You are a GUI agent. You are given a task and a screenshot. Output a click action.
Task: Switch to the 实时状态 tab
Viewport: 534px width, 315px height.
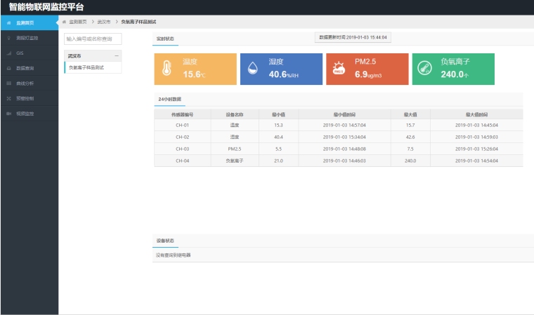[x=165, y=39]
